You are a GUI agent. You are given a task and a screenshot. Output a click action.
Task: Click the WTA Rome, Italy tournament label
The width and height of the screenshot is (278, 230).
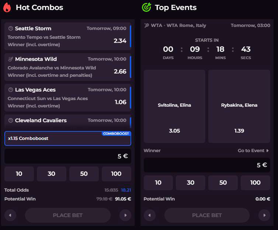pyautogui.click(x=186, y=25)
